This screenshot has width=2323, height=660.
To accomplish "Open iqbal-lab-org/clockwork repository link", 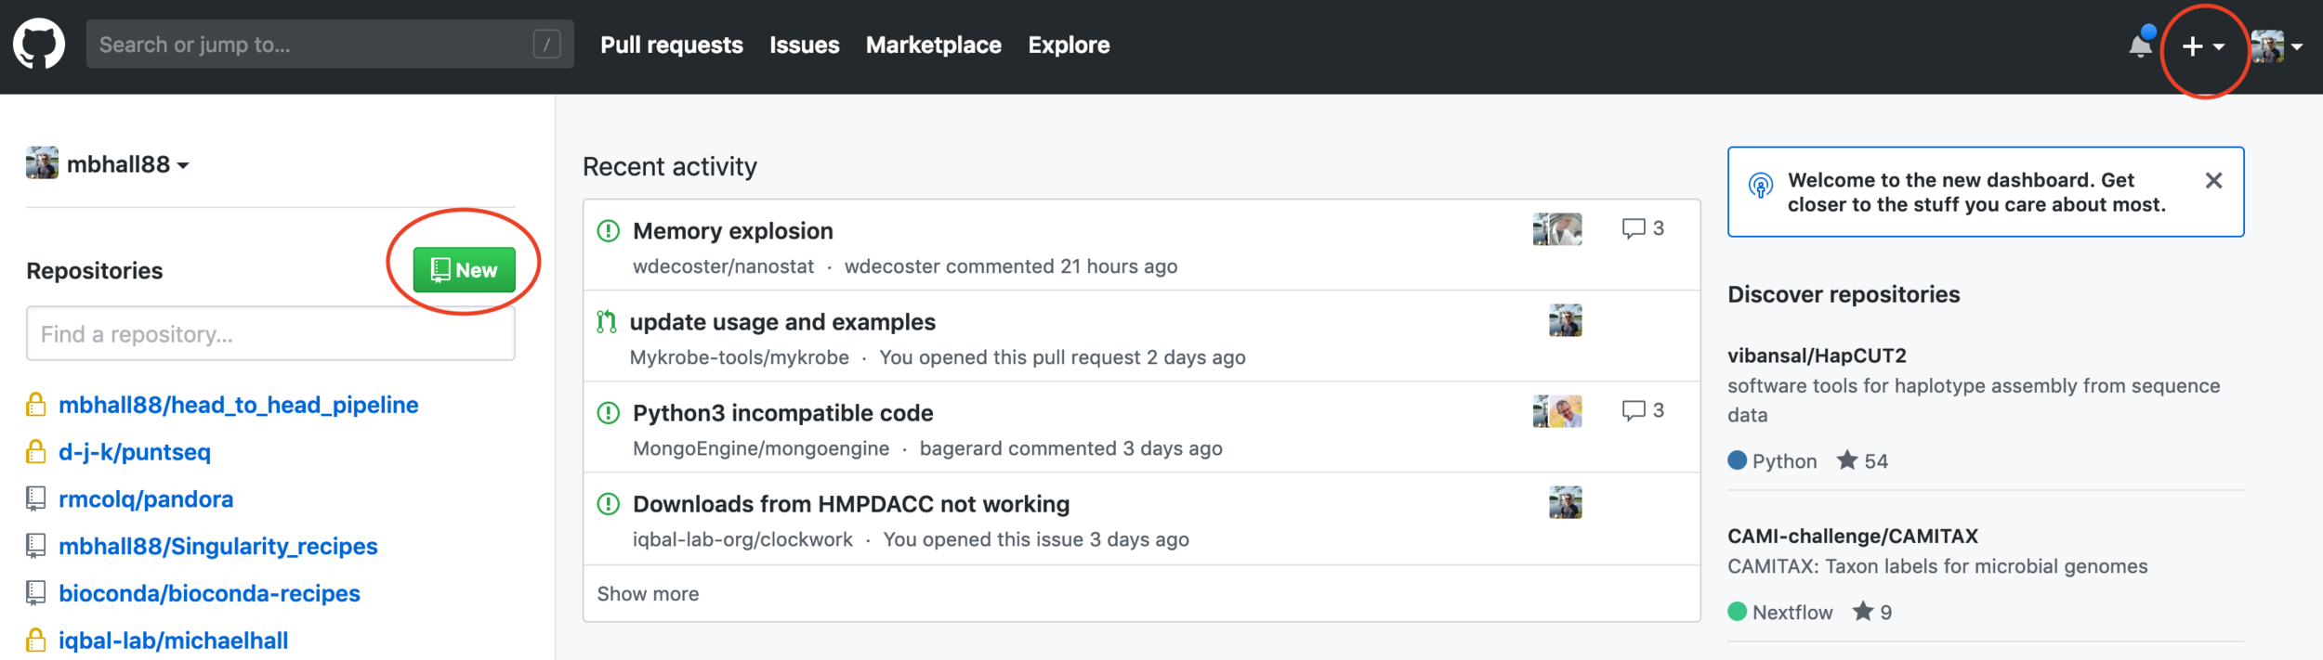I will [742, 539].
